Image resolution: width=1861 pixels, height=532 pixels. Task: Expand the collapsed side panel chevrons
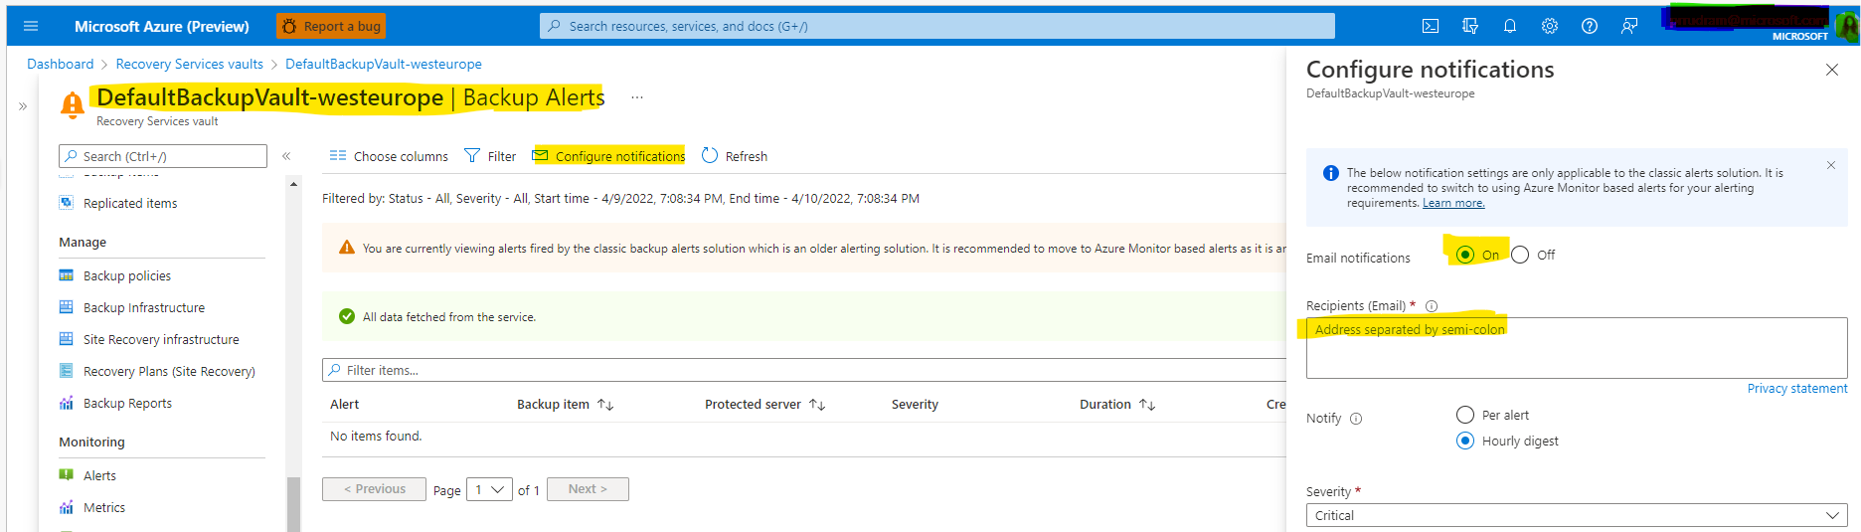click(22, 105)
